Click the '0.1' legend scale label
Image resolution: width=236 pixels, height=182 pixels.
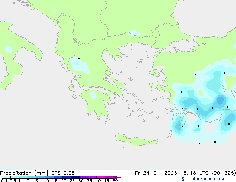pos(4,181)
